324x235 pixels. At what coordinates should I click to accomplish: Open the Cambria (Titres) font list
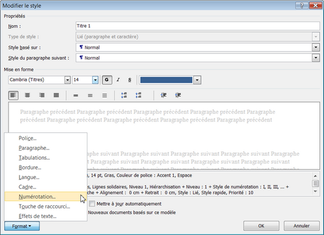(x=67, y=80)
